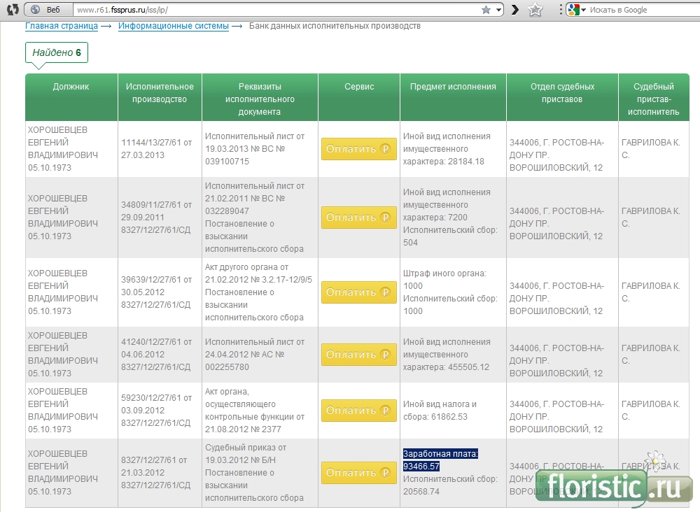Click the browser reload icon
The width and height of the screenshot is (700, 512).
click(13, 10)
